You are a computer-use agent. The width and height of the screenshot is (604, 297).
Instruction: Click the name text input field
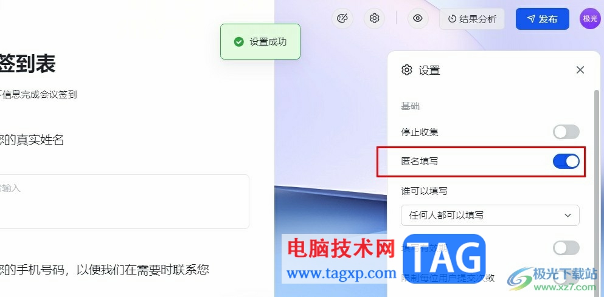[x=124, y=202]
